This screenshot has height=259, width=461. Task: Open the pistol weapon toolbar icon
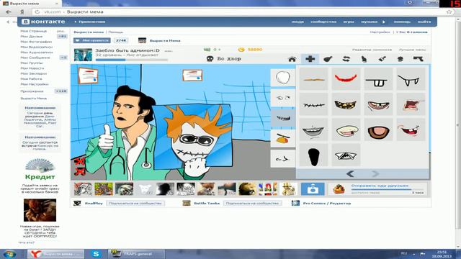click(x=418, y=59)
